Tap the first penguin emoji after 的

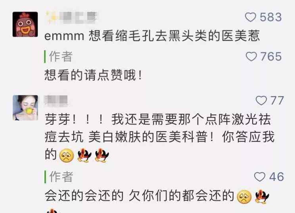click(84, 155)
